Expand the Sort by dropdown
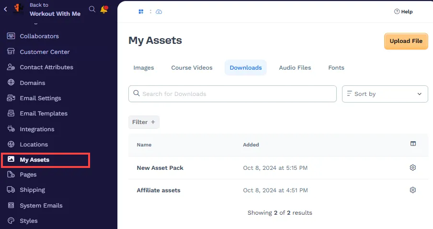Screen dimensions: 433x229 tap(385, 94)
